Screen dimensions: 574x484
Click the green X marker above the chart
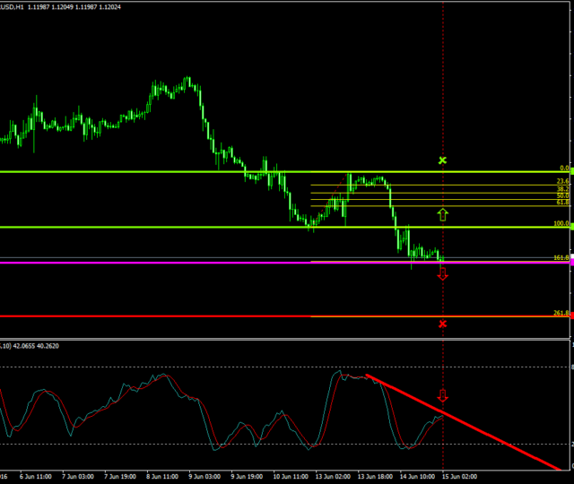tap(441, 160)
